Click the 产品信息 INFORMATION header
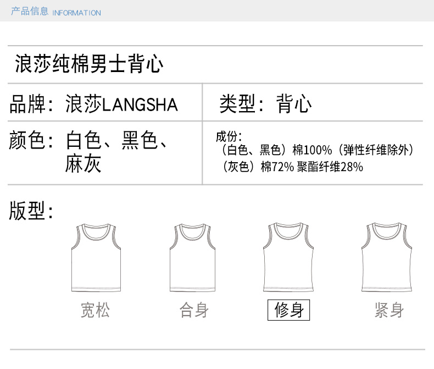The width and height of the screenshot is (434, 369). pyautogui.click(x=56, y=12)
